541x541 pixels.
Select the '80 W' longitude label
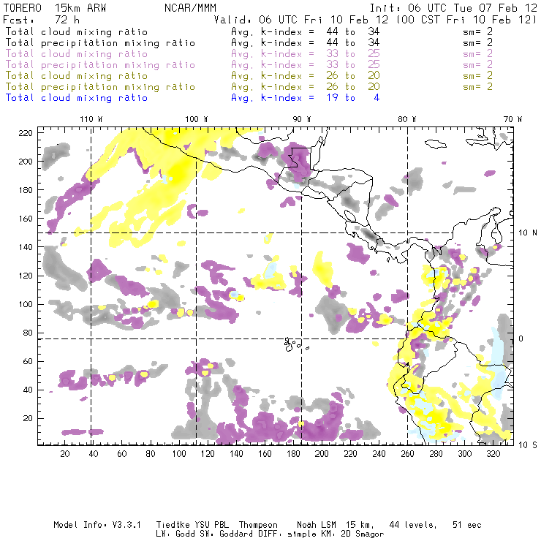pos(407,119)
